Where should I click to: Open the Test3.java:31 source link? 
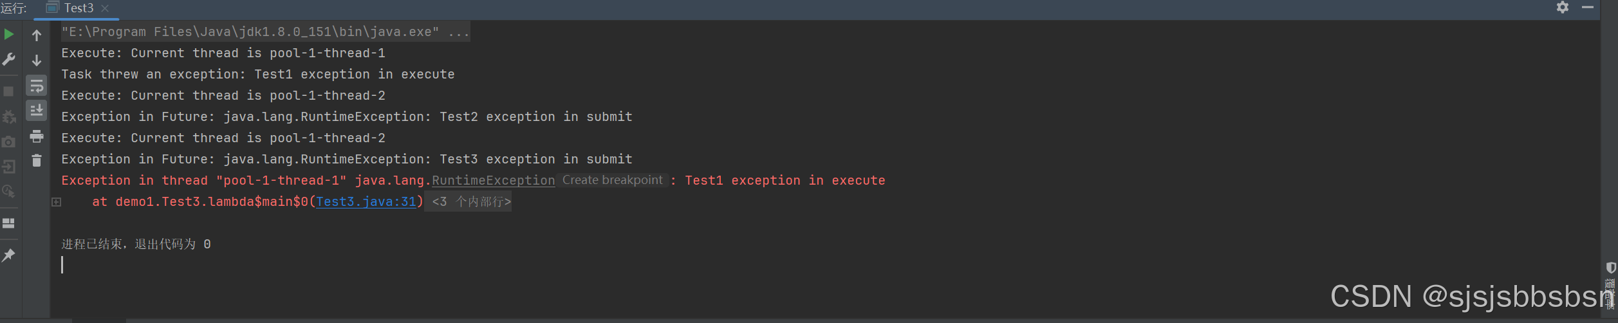click(366, 202)
